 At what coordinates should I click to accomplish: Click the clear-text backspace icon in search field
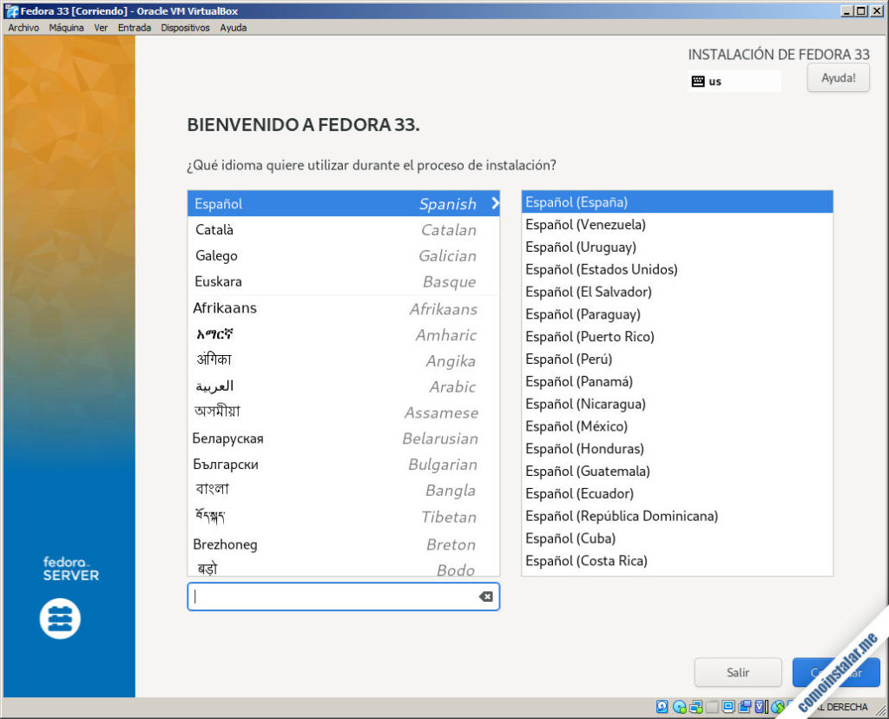click(x=485, y=597)
